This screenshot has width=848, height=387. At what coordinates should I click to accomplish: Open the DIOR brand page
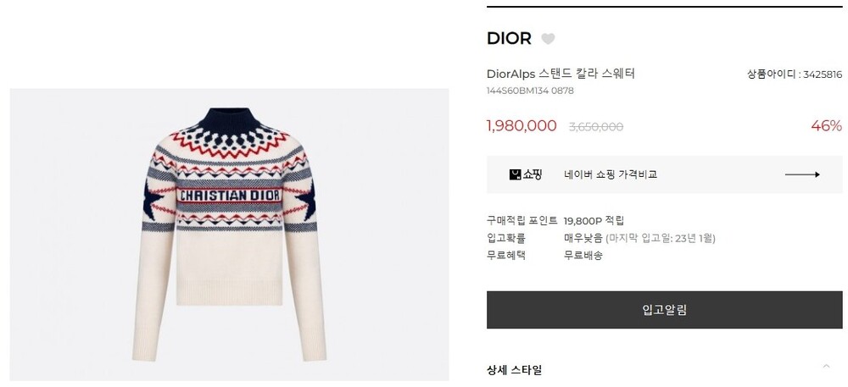click(x=509, y=38)
